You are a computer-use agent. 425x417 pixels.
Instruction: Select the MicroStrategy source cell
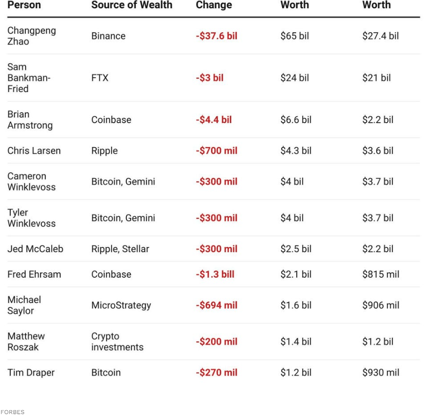point(121,305)
